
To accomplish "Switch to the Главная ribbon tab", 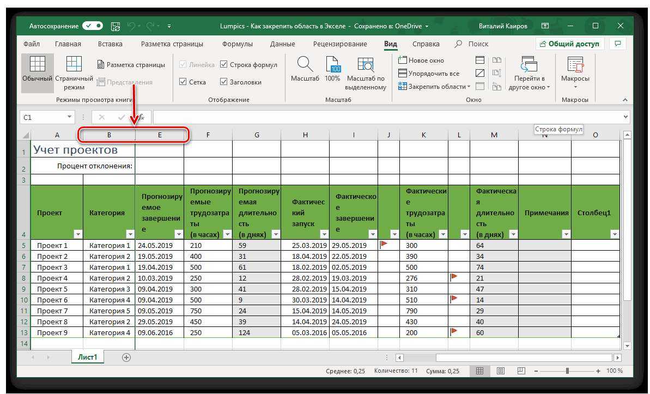I will coord(68,44).
